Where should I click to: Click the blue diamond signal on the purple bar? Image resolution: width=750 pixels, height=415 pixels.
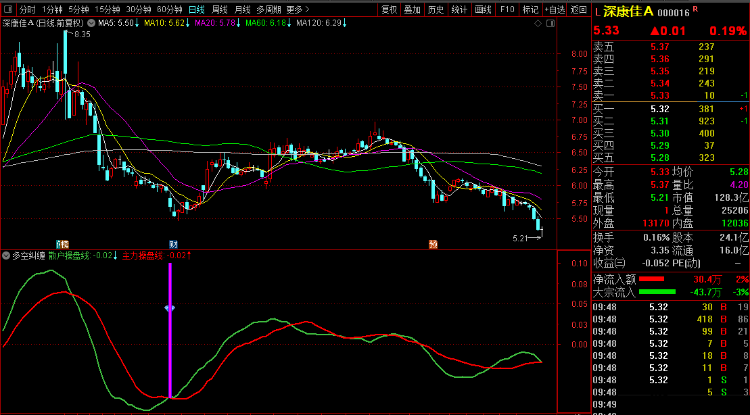point(170,308)
